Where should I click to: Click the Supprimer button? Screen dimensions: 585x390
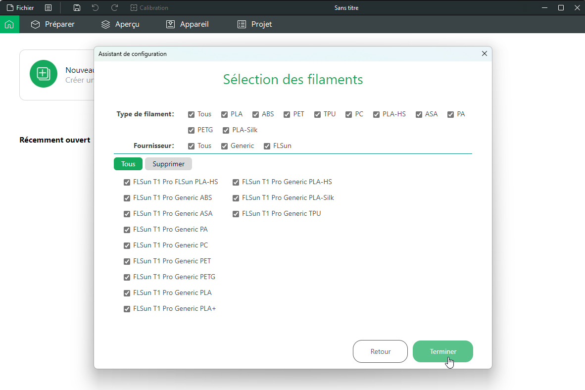(x=168, y=164)
